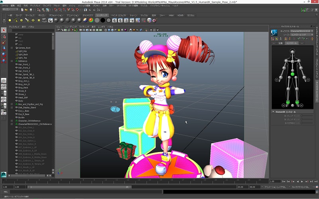Image resolution: width=319 pixels, height=199 pixels.
Task: Click the four view layout icon
Action: coord(4,87)
